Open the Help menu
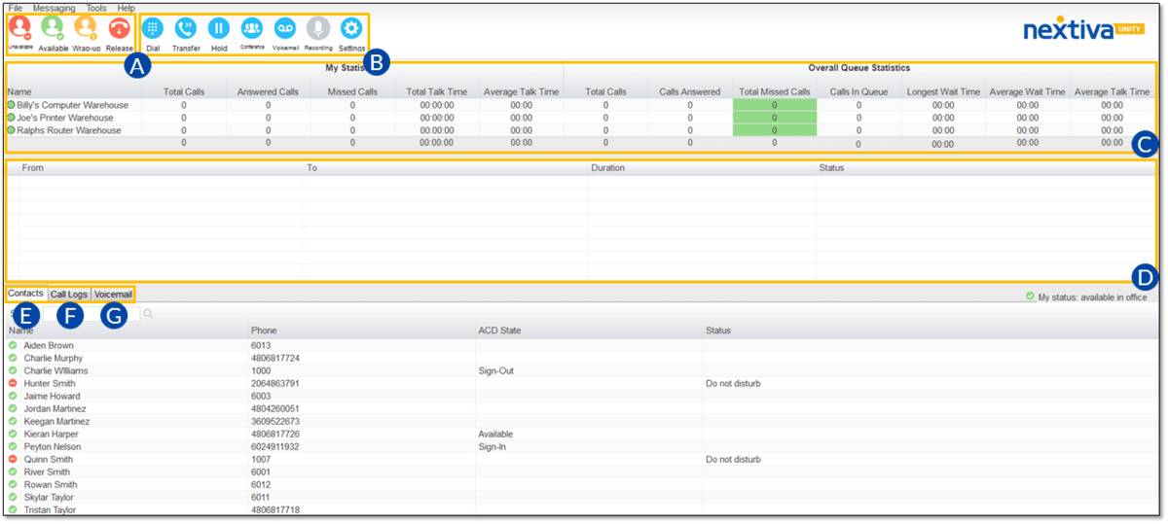 127,8
